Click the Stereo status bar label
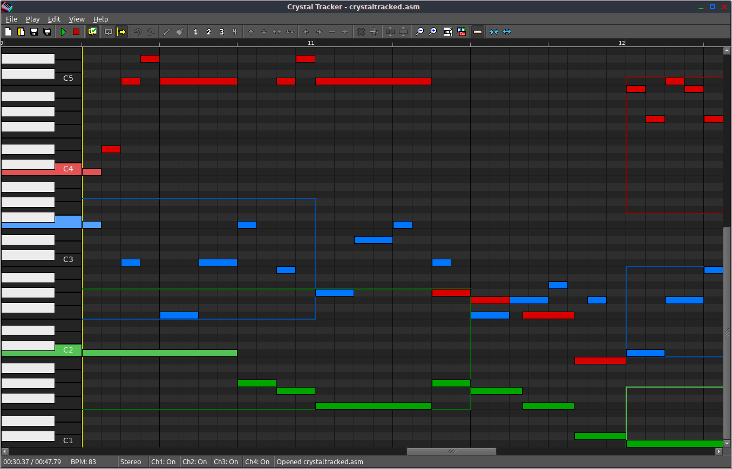Image resolution: width=732 pixels, height=469 pixels. [131, 461]
